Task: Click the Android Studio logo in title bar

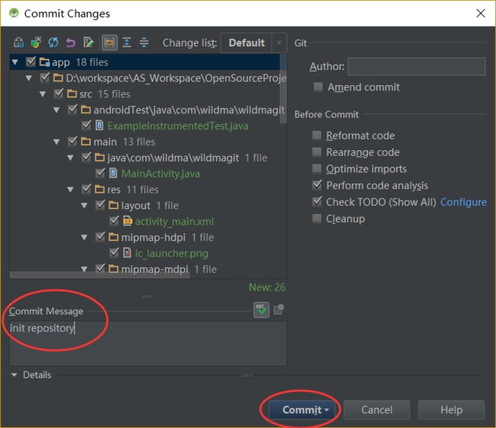Action: [13, 13]
